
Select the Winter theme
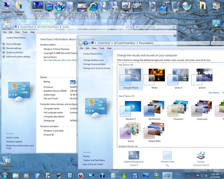[x=154, y=79]
